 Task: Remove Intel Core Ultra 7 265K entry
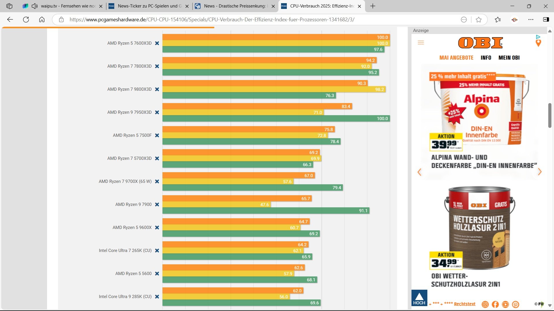pyautogui.click(x=157, y=251)
